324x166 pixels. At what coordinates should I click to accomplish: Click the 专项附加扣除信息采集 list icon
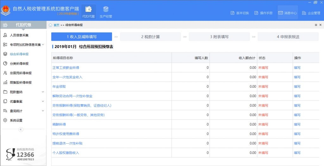(x=5, y=44)
